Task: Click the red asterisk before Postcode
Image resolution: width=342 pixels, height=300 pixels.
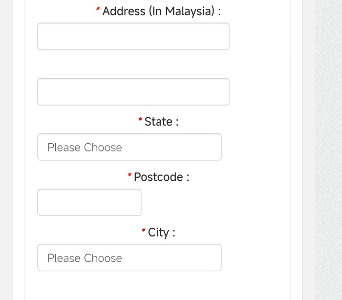Action: coord(129,175)
